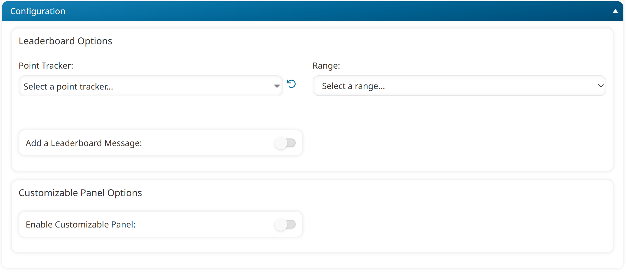Select the refresh arrow near the tracker dropdown
This screenshot has width=626, height=272.
[x=291, y=84]
